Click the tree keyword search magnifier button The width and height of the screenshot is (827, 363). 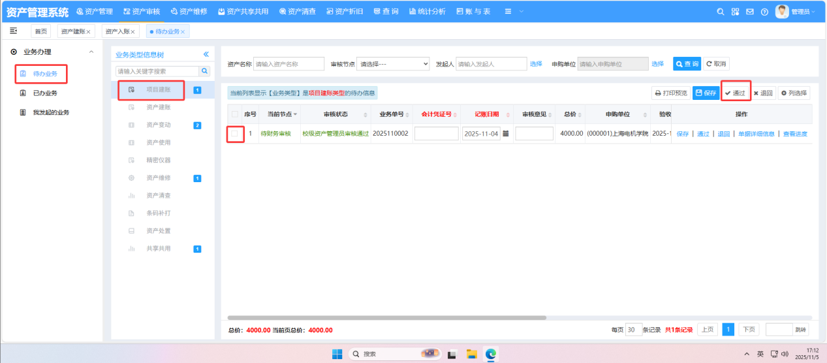pos(205,71)
